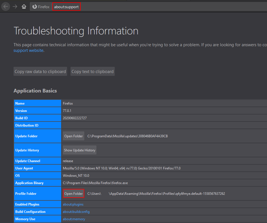Click the release update channel value
The width and height of the screenshot is (267, 223).
pos(68,161)
